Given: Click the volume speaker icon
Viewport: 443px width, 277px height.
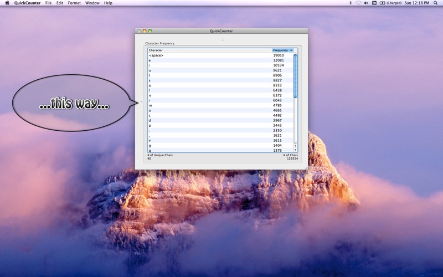Looking at the screenshot, I should [x=366, y=3].
